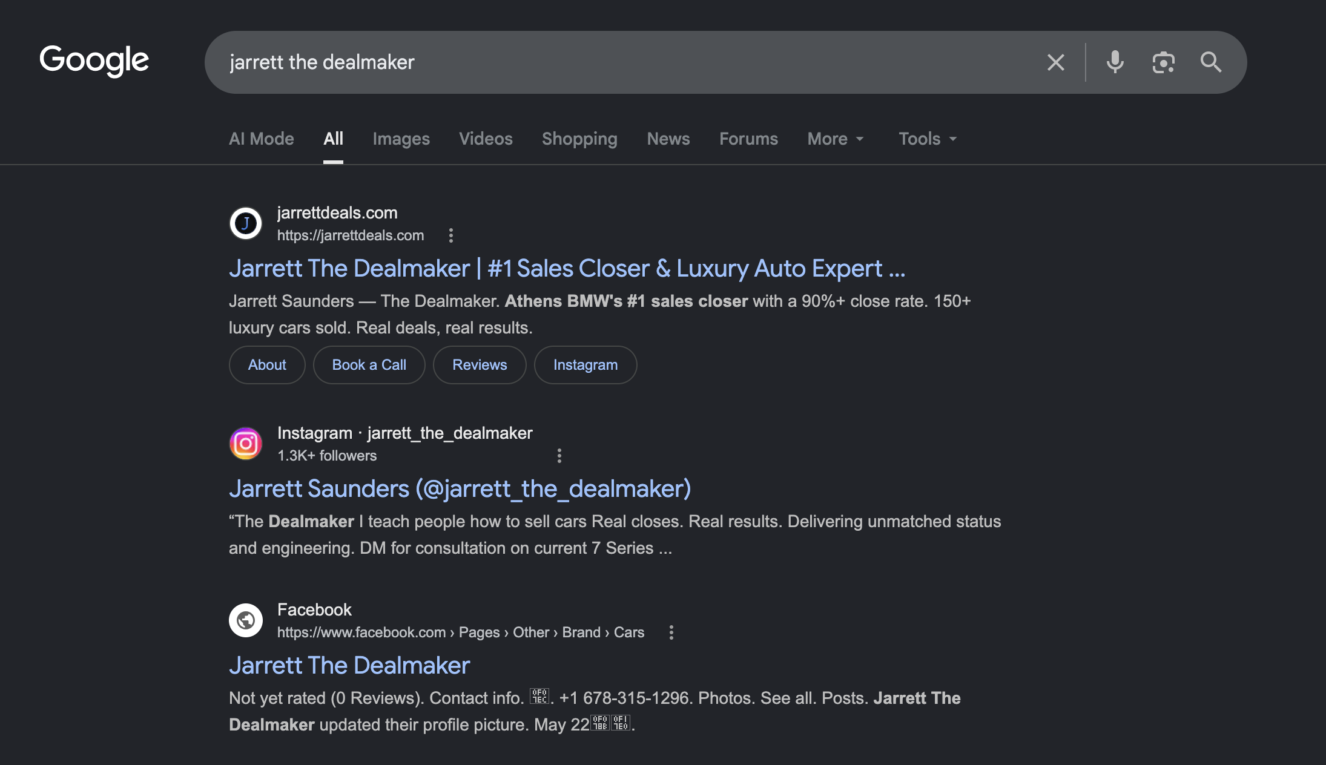
Task: Click facebook.com breadcrumb URL
Action: (x=461, y=632)
